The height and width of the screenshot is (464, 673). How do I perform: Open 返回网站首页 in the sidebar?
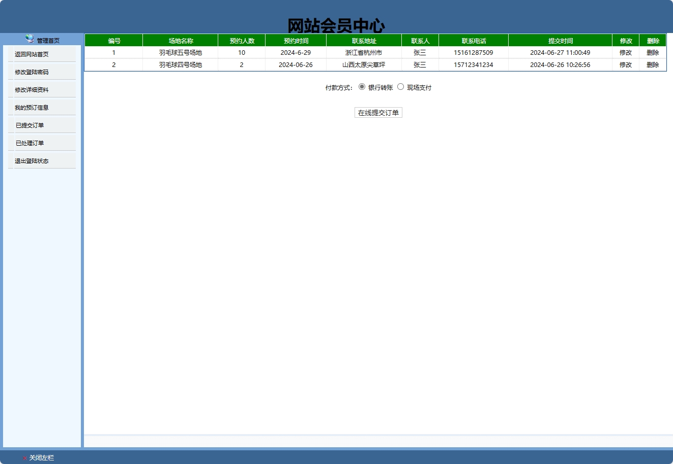pyautogui.click(x=32, y=54)
